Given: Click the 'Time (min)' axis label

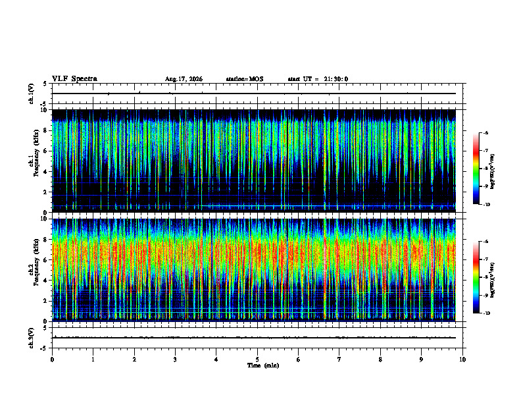Looking at the screenshot, I should 263,365.
